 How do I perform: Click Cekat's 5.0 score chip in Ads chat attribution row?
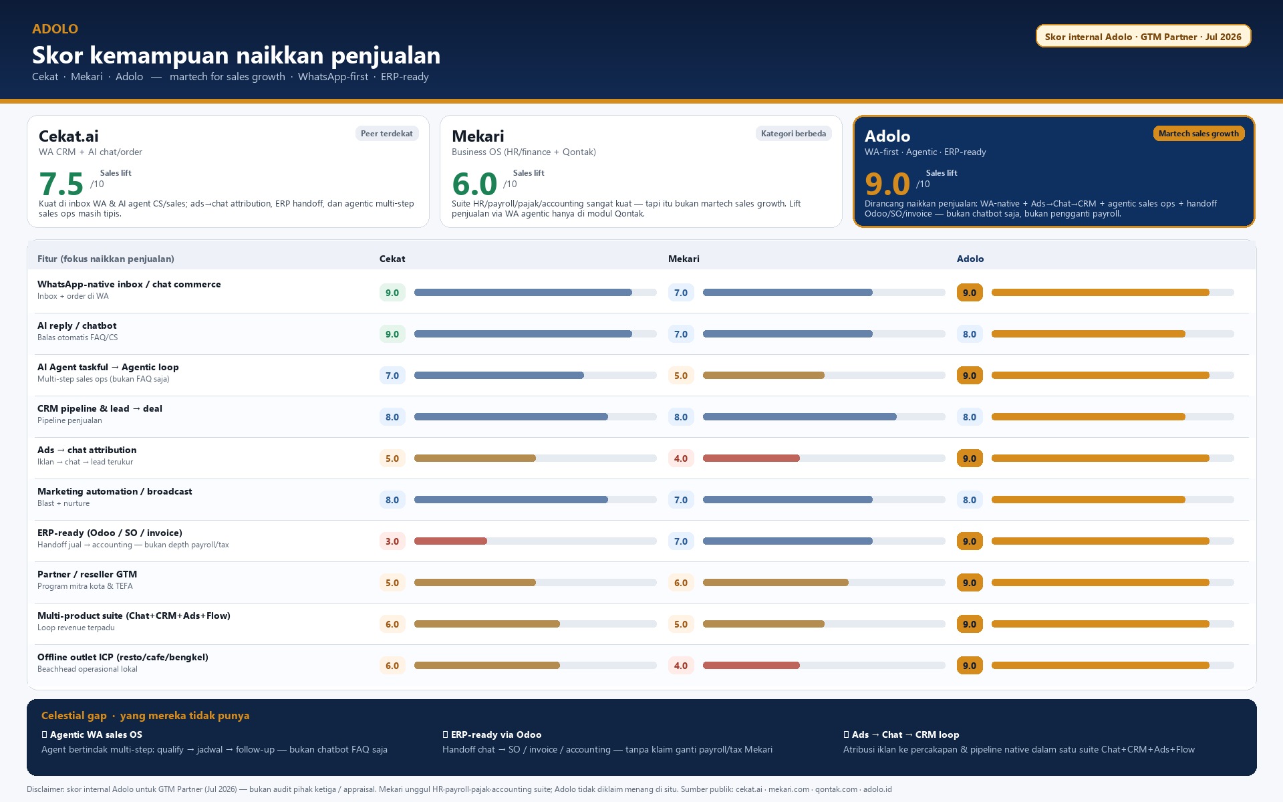(392, 458)
